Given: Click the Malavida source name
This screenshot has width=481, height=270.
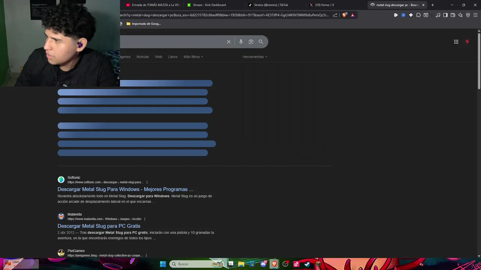Looking at the screenshot, I should click(74, 214).
